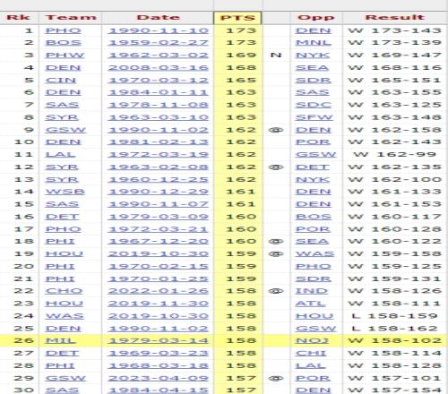Open NYK opponent link in row 3
Image resolution: width=448 pixels, height=394 pixels.
click(x=313, y=56)
